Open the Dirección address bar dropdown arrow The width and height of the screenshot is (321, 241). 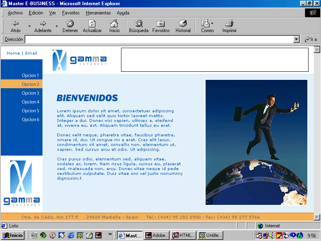pyautogui.click(x=297, y=39)
